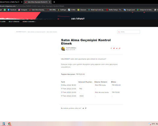
Task: Open the globe bookmark at bookmarks bar end
Action: (155, 10)
